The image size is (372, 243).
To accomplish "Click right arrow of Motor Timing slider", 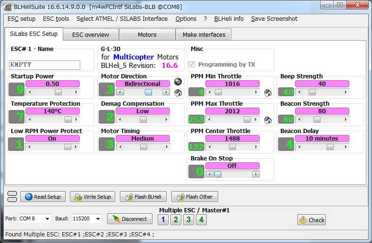I will (167, 147).
